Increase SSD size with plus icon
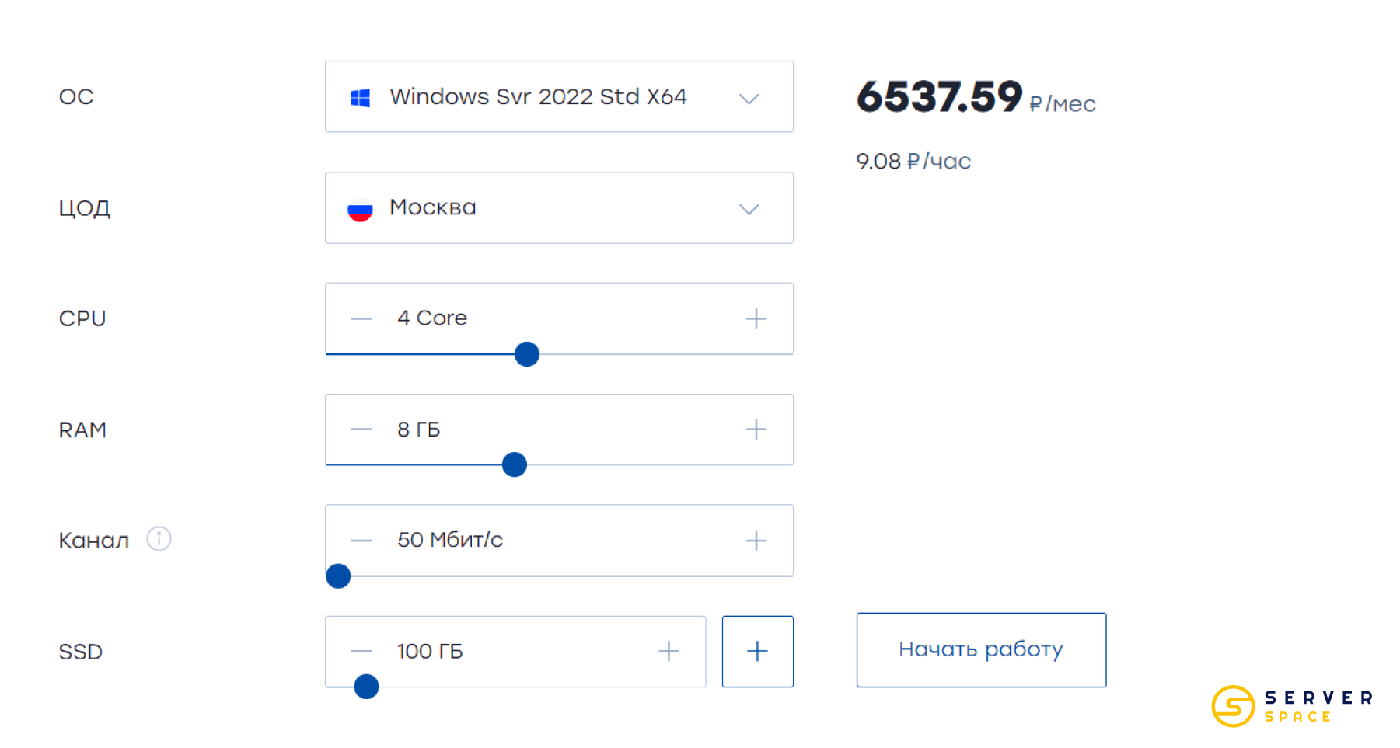This screenshot has height=748, width=1400. [x=669, y=652]
